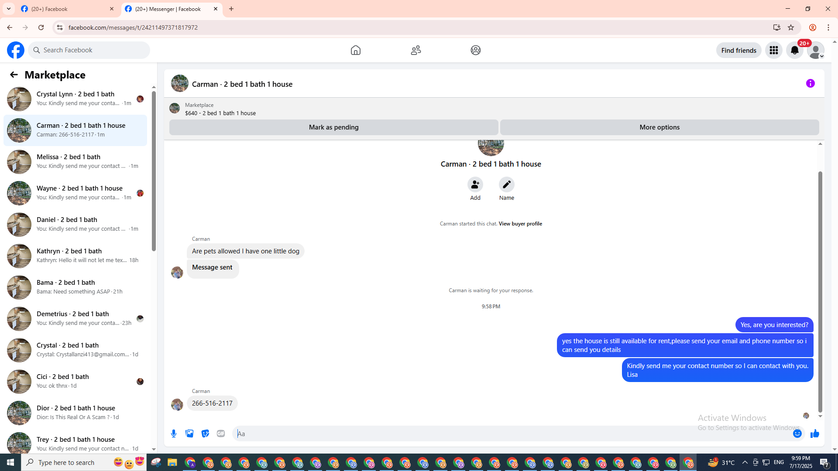Click the Carman chat header title
The height and width of the screenshot is (471, 838).
click(x=242, y=84)
